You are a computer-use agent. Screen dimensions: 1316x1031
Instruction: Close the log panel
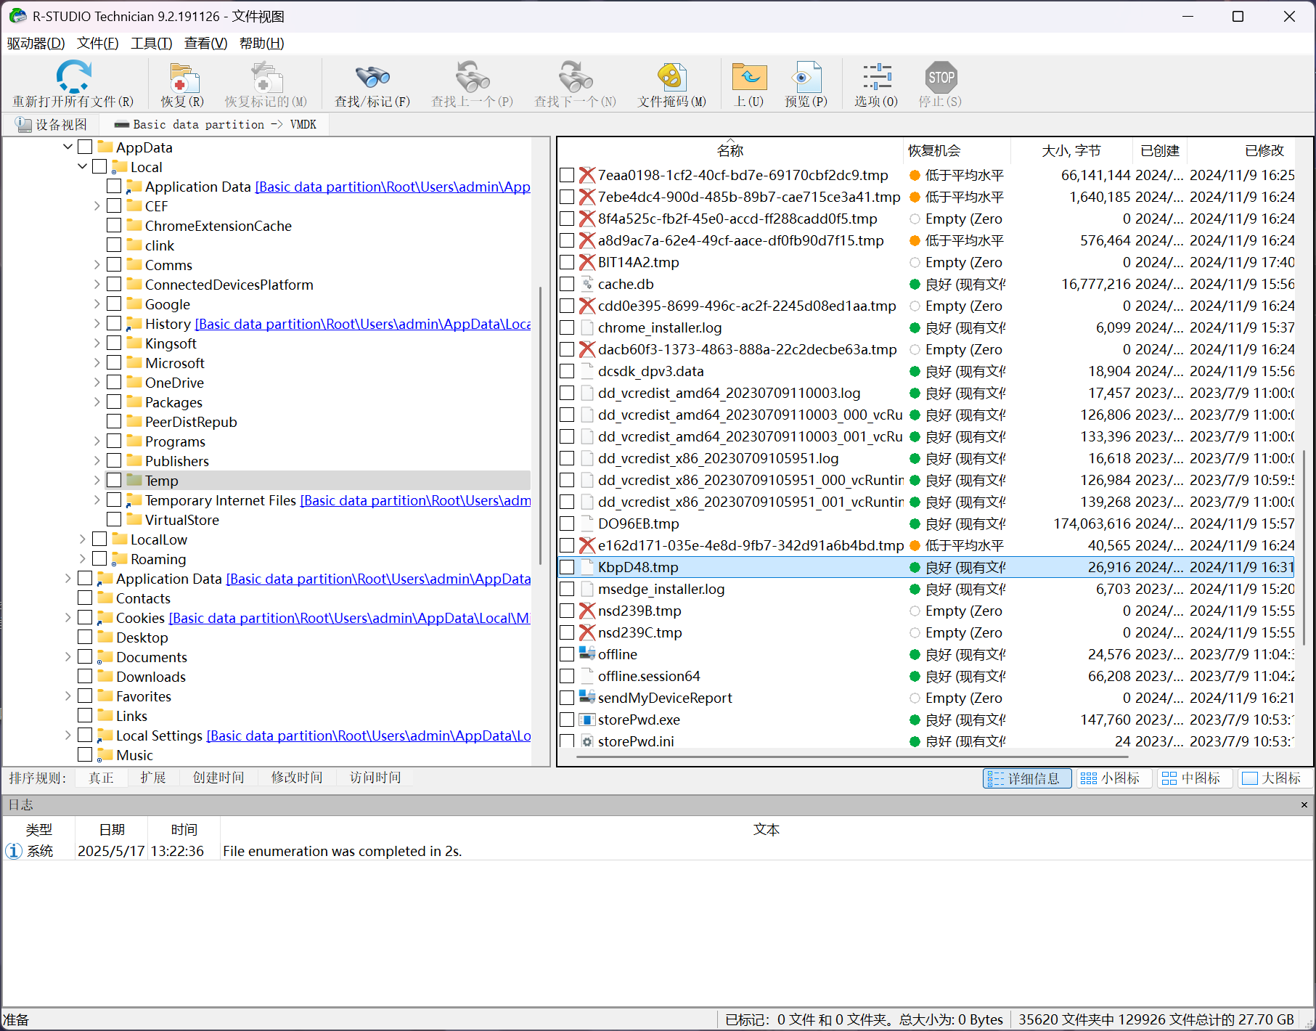coord(1304,804)
